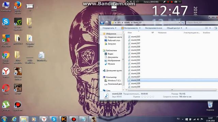The width and height of the screenshot is (218, 122).
Task: Sort by the Имя column header
Action: click(x=129, y=33)
